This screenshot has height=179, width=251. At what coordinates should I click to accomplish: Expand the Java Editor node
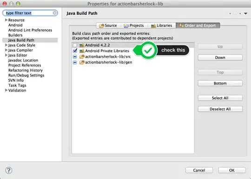coord(6,55)
